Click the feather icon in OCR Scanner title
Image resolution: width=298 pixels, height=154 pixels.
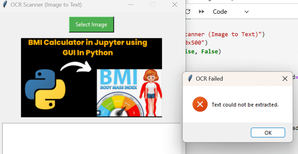[5, 5]
